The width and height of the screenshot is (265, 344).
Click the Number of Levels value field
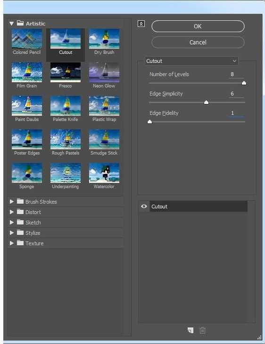tap(237, 74)
